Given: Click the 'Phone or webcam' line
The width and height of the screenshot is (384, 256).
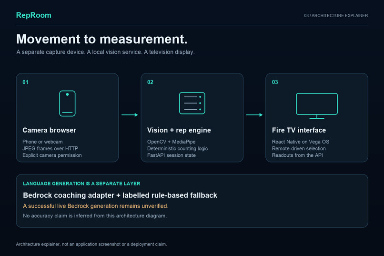Looking at the screenshot, I should click(42, 142).
